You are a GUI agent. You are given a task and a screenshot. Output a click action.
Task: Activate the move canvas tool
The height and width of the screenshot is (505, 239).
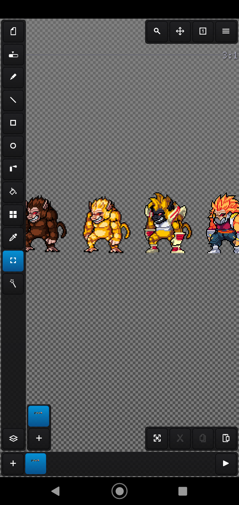tap(180, 32)
